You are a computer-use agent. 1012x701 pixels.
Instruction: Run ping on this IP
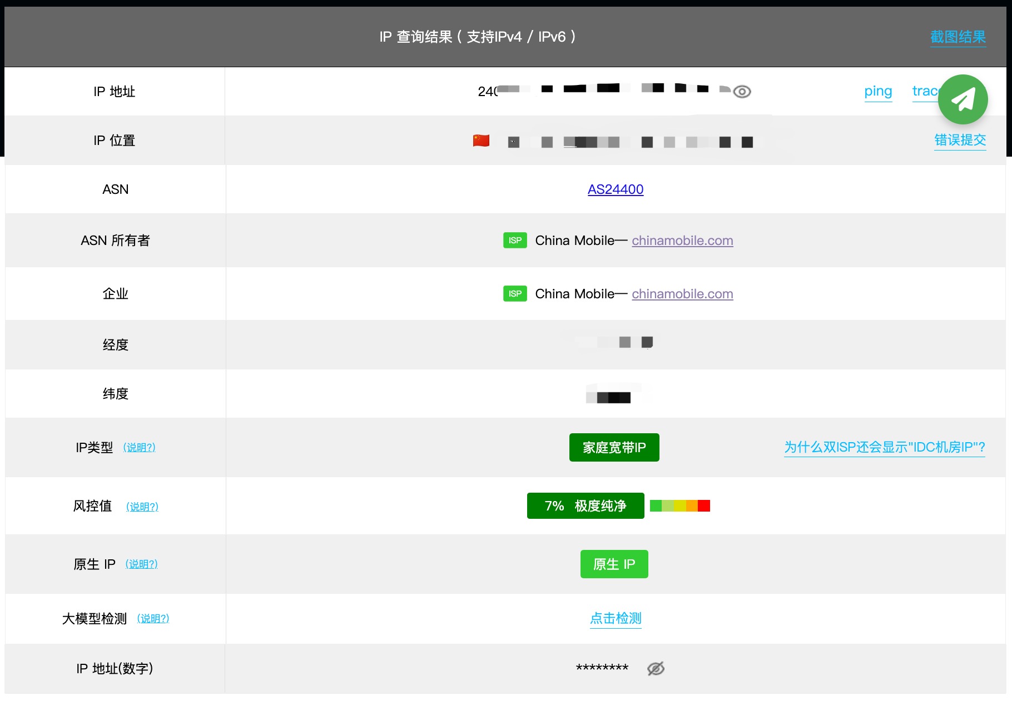coord(877,91)
